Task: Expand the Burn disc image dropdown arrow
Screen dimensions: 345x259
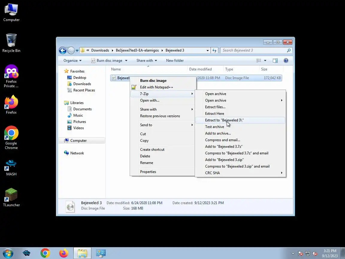Action: (x=126, y=61)
